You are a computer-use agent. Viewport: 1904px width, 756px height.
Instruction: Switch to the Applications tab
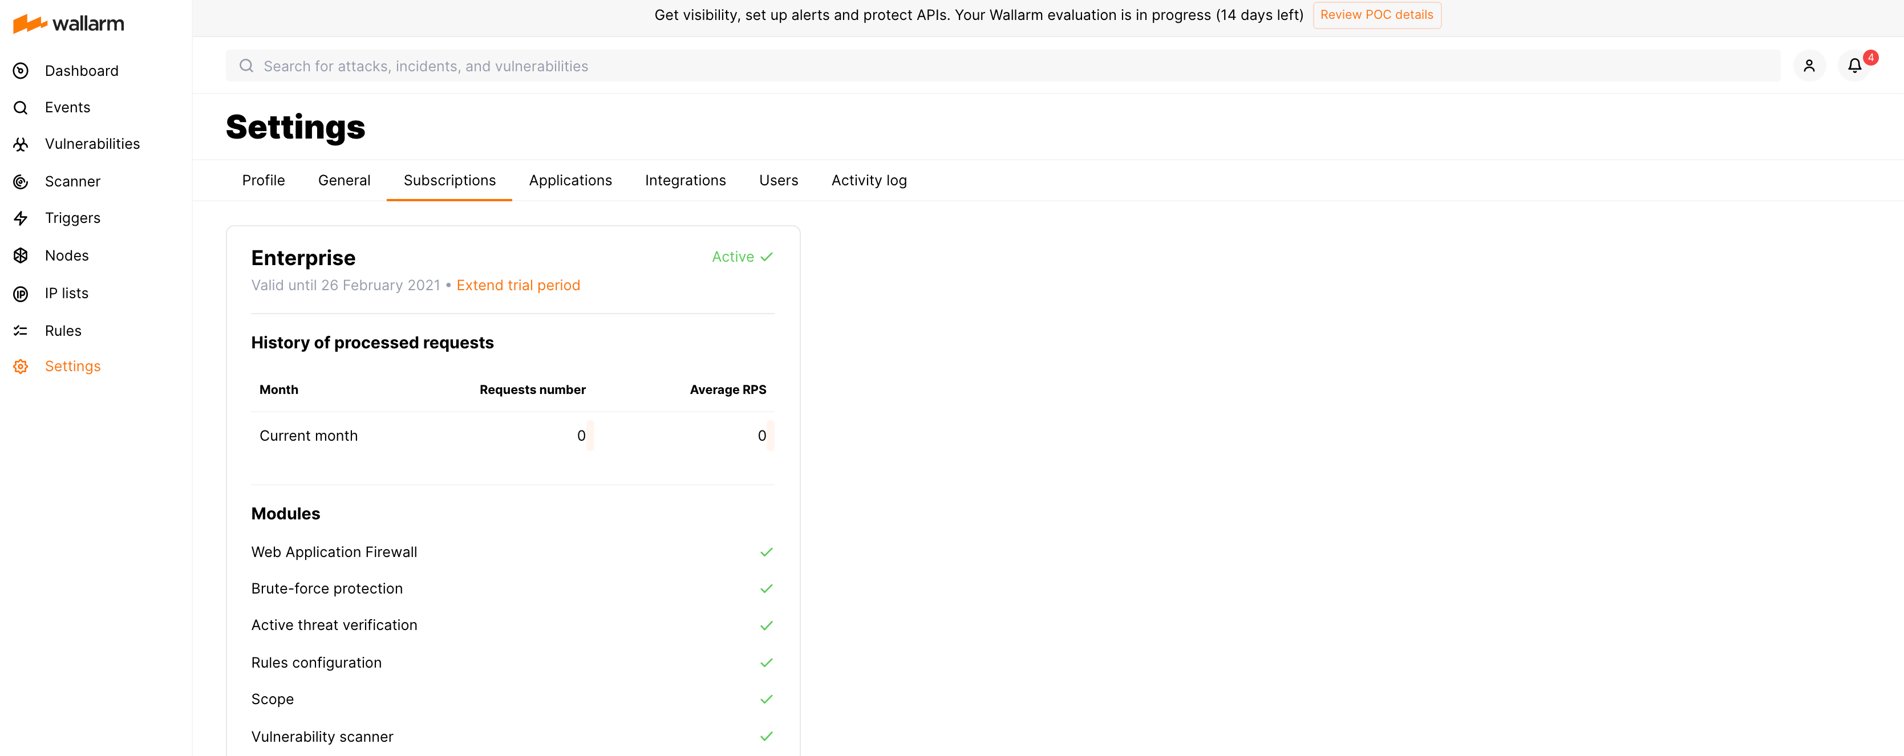[570, 180]
